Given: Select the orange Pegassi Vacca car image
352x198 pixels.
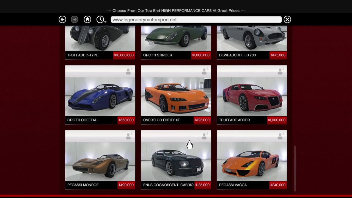Looking at the screenshot, I should pos(252,161).
